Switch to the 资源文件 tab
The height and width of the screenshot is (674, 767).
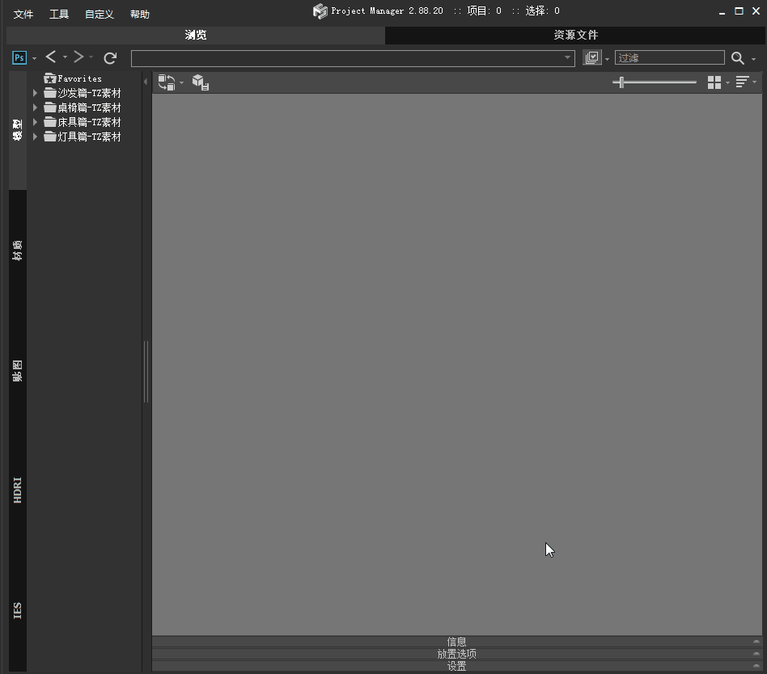(575, 36)
